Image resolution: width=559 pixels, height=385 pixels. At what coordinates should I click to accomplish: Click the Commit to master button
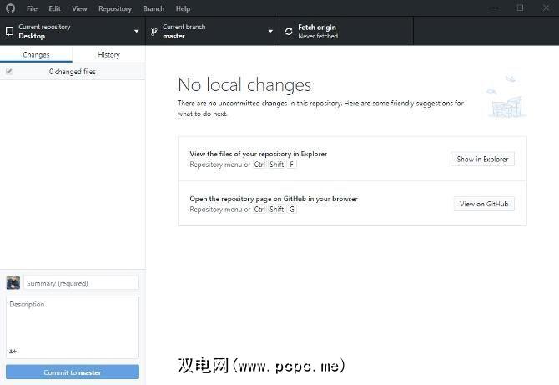pos(73,372)
